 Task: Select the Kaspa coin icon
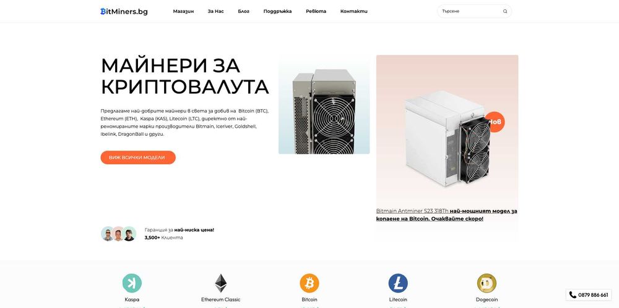click(x=132, y=283)
